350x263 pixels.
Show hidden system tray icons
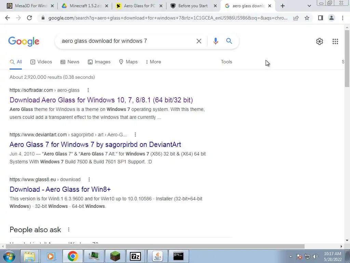291,256
